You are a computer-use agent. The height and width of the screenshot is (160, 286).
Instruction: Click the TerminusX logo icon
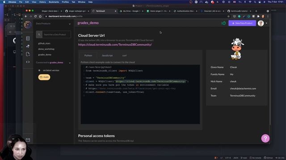[28, 24]
